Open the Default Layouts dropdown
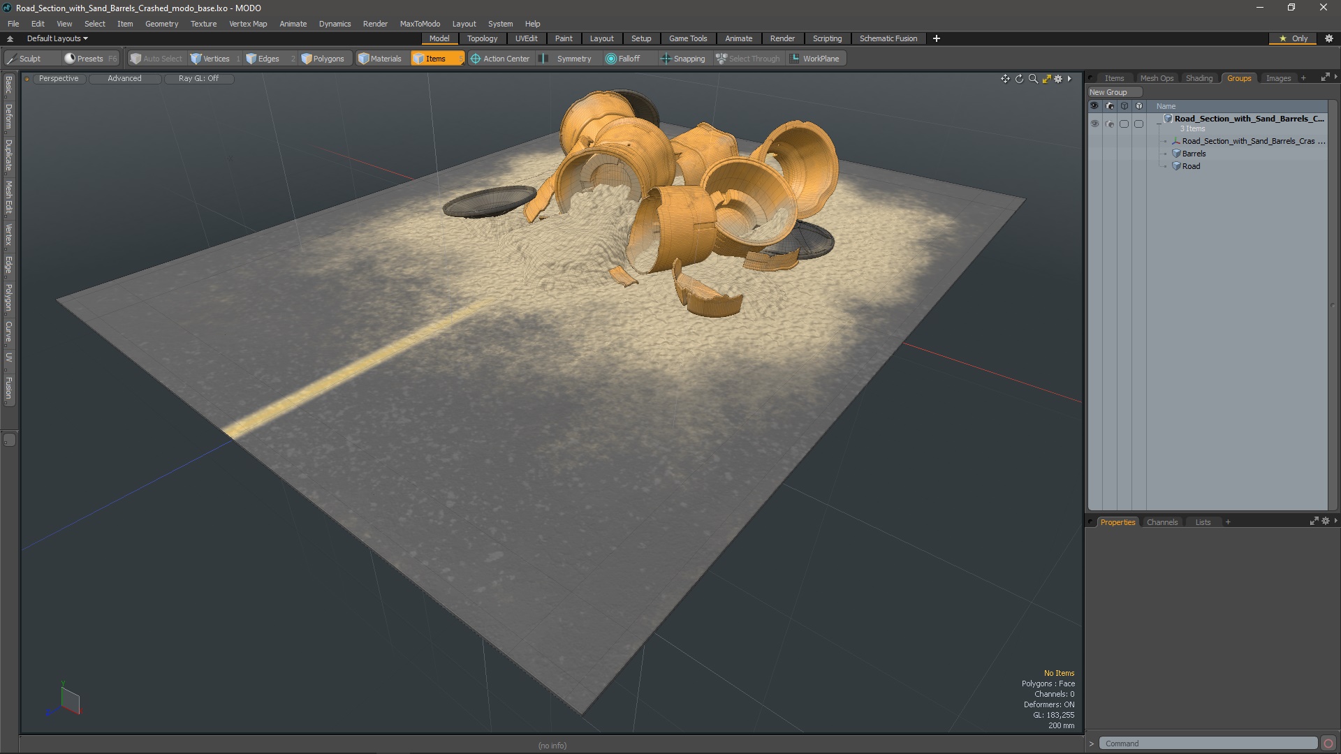The width and height of the screenshot is (1341, 754). click(x=57, y=38)
